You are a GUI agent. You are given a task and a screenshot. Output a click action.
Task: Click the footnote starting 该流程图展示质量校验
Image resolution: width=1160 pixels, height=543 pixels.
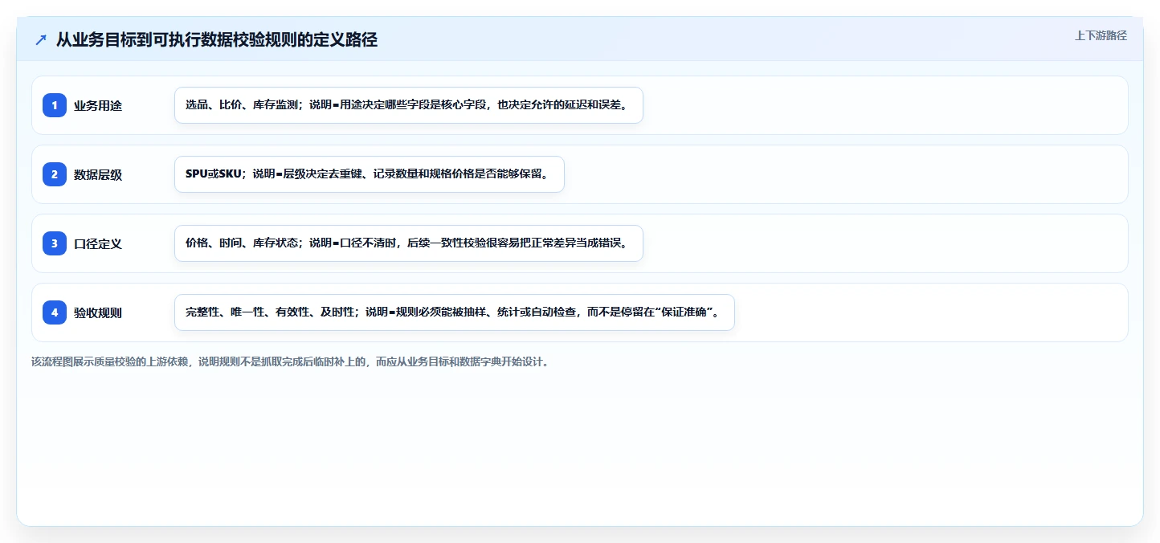(292, 361)
